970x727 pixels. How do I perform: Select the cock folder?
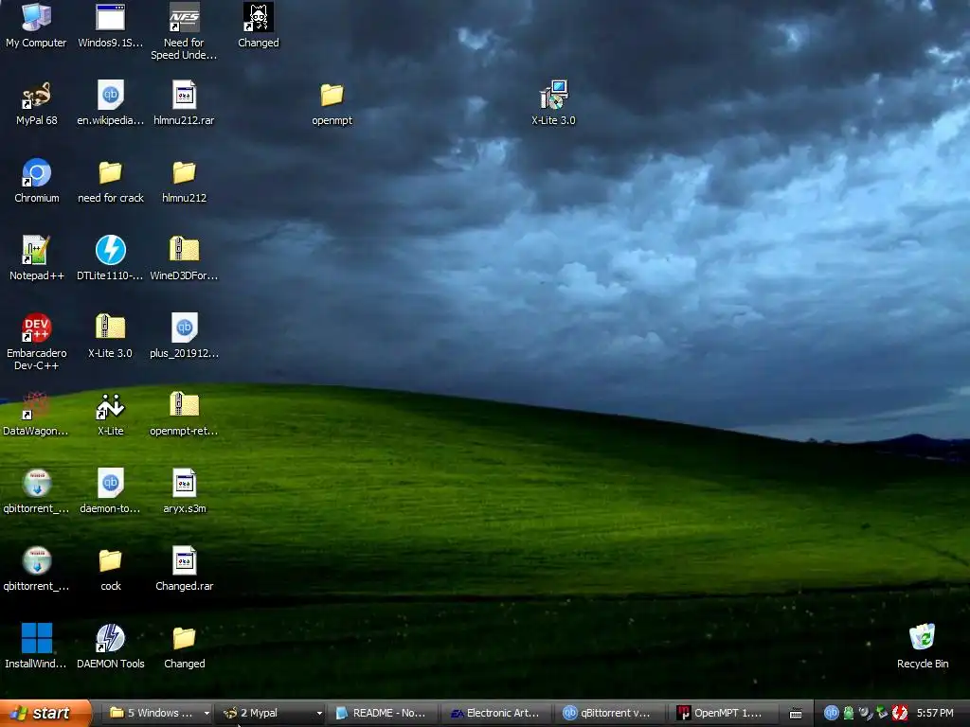point(110,569)
